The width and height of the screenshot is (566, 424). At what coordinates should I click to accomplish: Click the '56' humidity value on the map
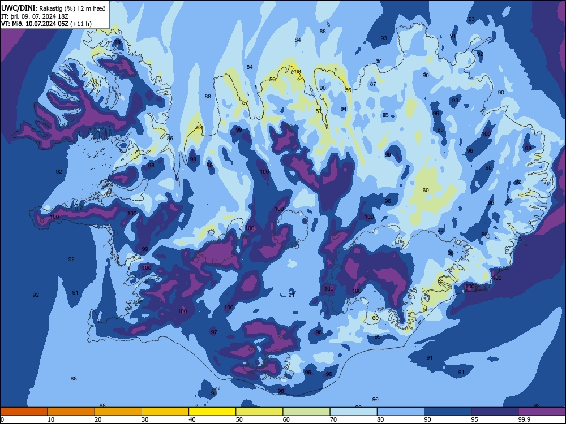point(348,90)
